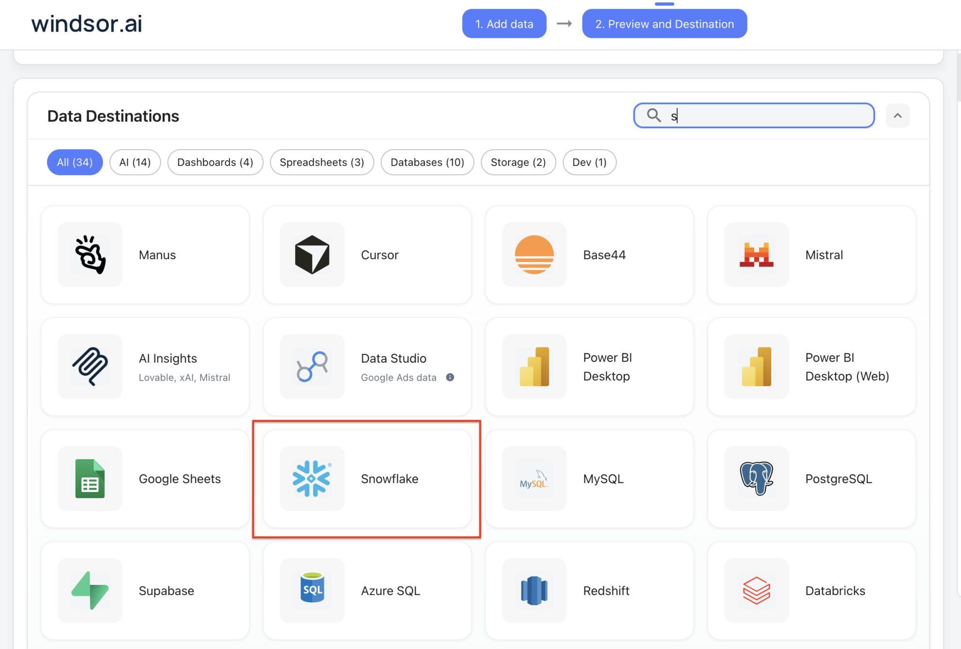Open the AI Insights destination title
Screen dimensions: 961x649
coord(168,358)
